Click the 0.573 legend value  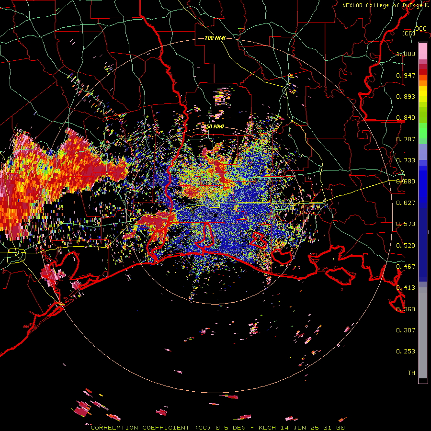tap(406, 224)
